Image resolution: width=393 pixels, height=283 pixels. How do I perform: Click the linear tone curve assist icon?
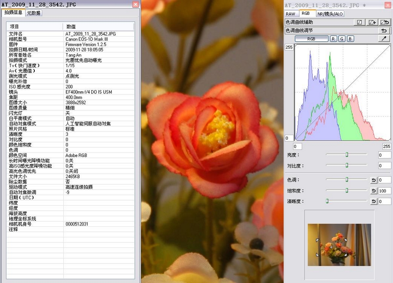pos(359,22)
